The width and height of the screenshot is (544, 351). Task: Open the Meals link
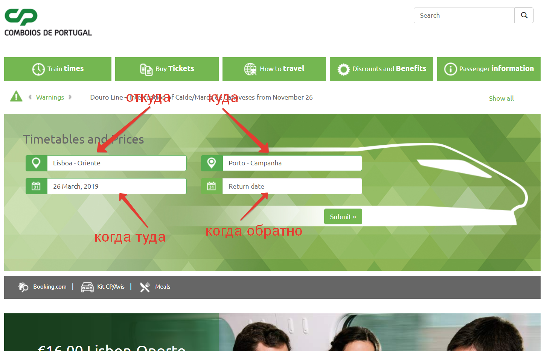coord(163,287)
